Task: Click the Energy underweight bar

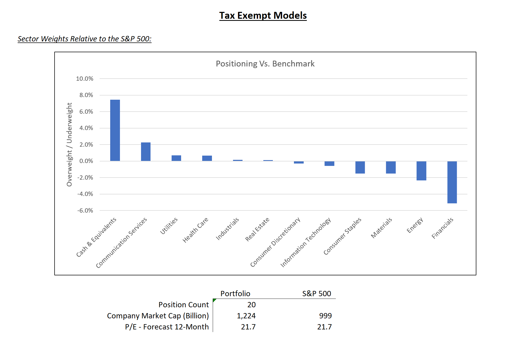Action: [x=421, y=171]
